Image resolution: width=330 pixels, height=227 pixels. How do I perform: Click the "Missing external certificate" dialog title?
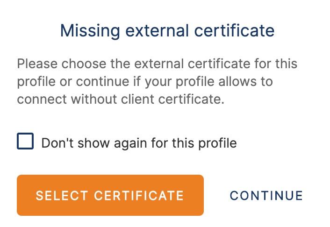click(x=167, y=31)
